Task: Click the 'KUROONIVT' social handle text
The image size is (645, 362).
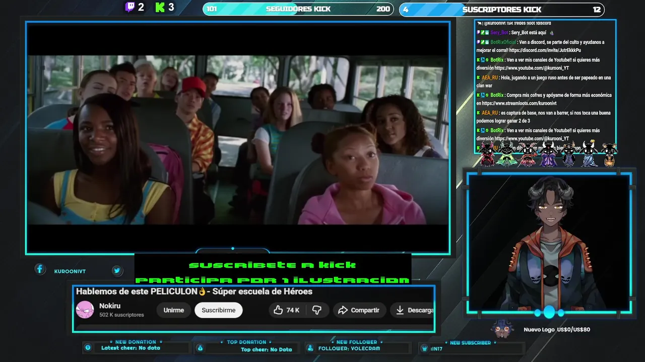Action: click(x=70, y=271)
